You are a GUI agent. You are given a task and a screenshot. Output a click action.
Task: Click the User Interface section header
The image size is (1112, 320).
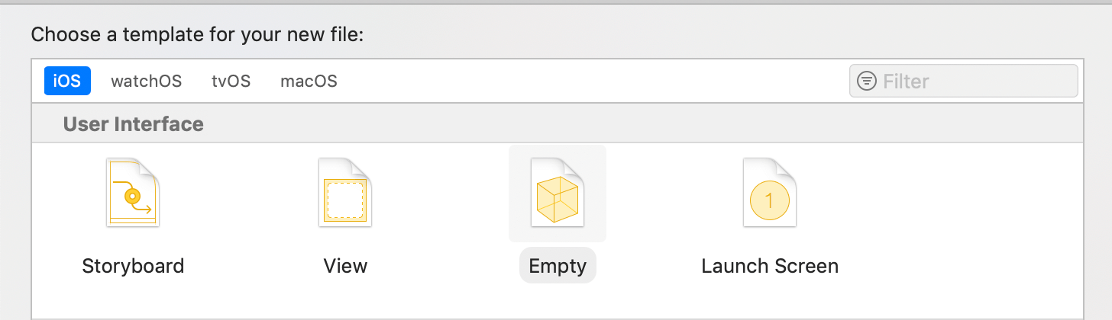pos(134,123)
